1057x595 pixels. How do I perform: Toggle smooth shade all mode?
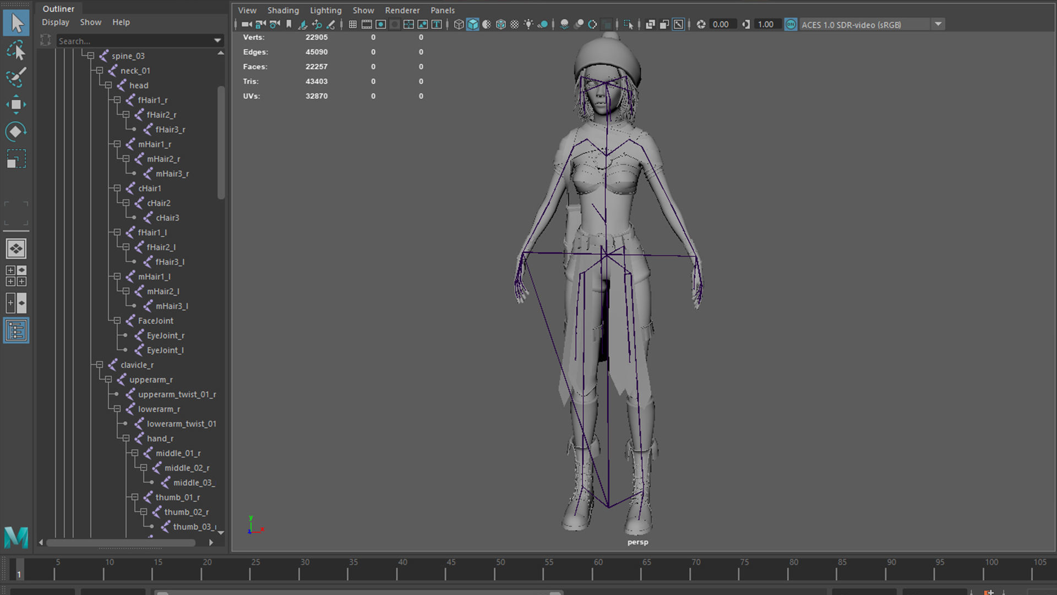tap(472, 24)
